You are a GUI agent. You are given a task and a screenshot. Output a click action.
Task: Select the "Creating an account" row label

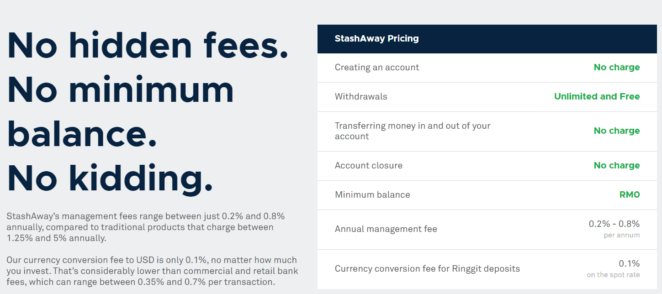tap(376, 68)
